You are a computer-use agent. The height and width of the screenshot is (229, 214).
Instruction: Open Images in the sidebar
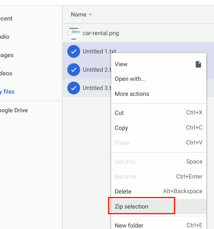[x=7, y=55]
